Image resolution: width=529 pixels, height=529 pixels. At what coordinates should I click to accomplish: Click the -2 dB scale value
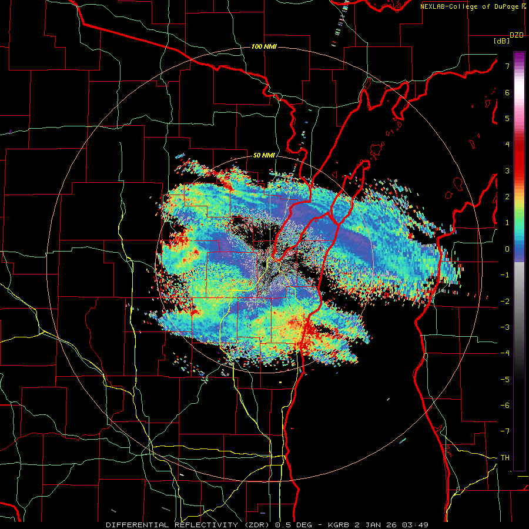[505, 302]
